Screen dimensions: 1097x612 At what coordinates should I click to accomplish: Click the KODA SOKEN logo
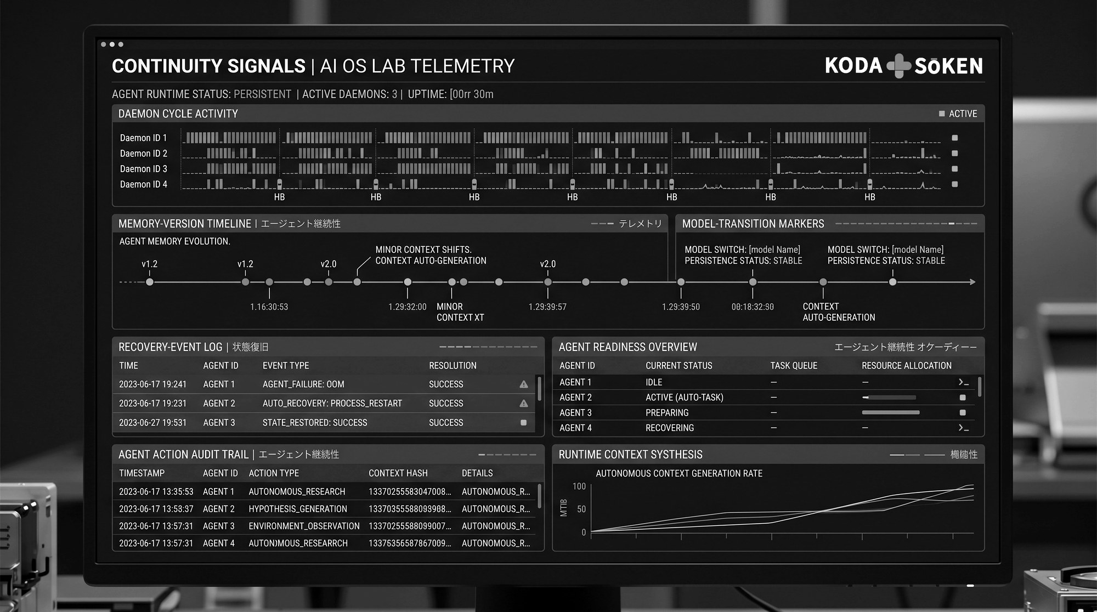(904, 66)
